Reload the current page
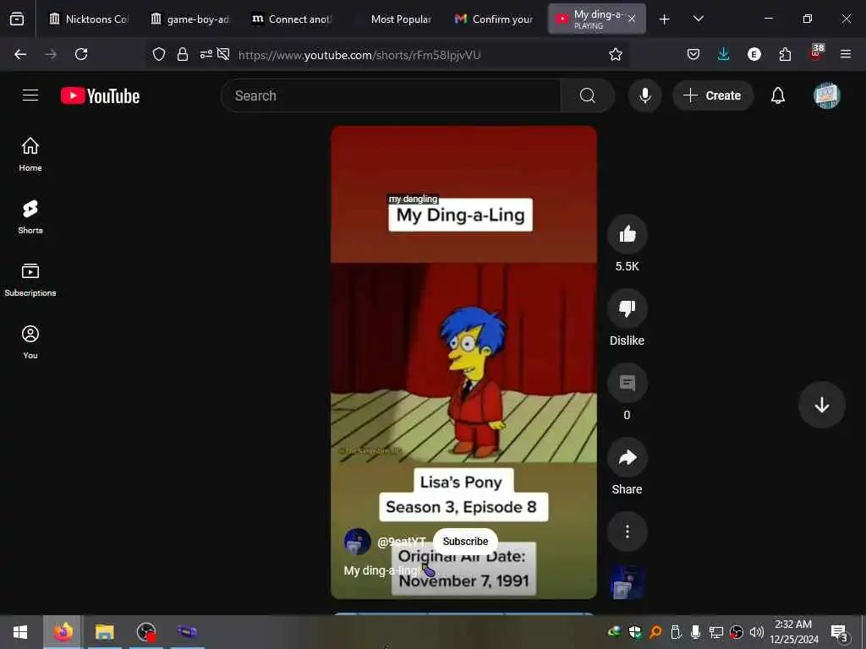Image resolution: width=866 pixels, height=649 pixels. 81,54
